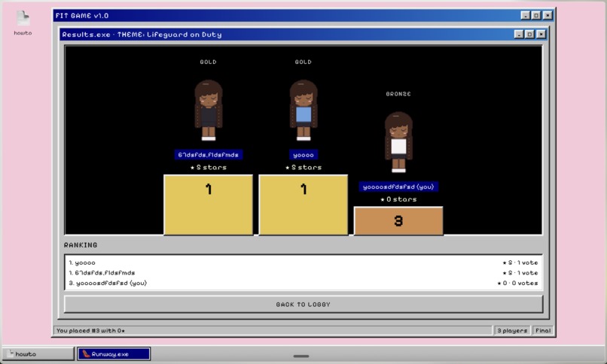607x364 pixels.
Task: Select Runway.exe in the taskbar
Action: (x=114, y=354)
